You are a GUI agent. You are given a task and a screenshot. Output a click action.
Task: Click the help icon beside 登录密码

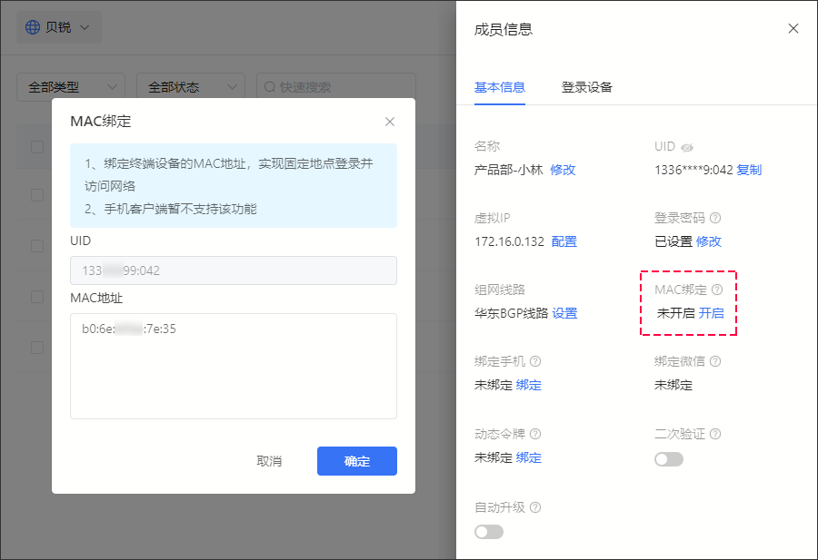[x=716, y=218]
